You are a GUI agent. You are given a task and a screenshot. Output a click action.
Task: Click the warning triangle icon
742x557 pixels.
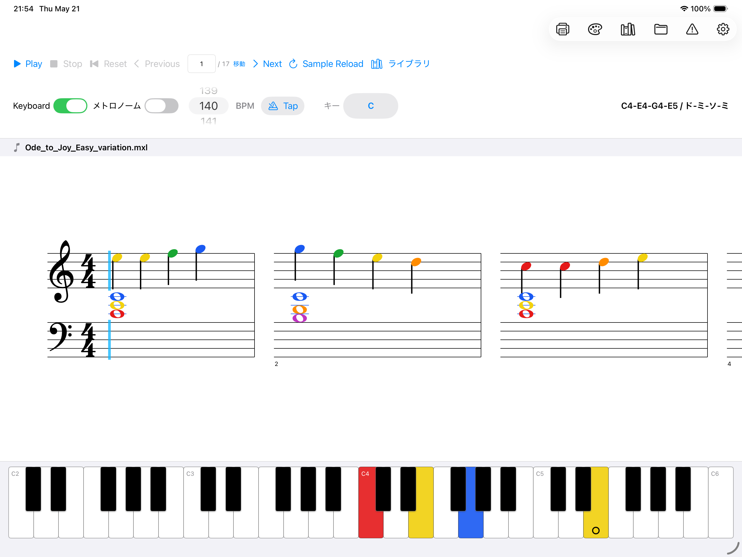pos(692,29)
